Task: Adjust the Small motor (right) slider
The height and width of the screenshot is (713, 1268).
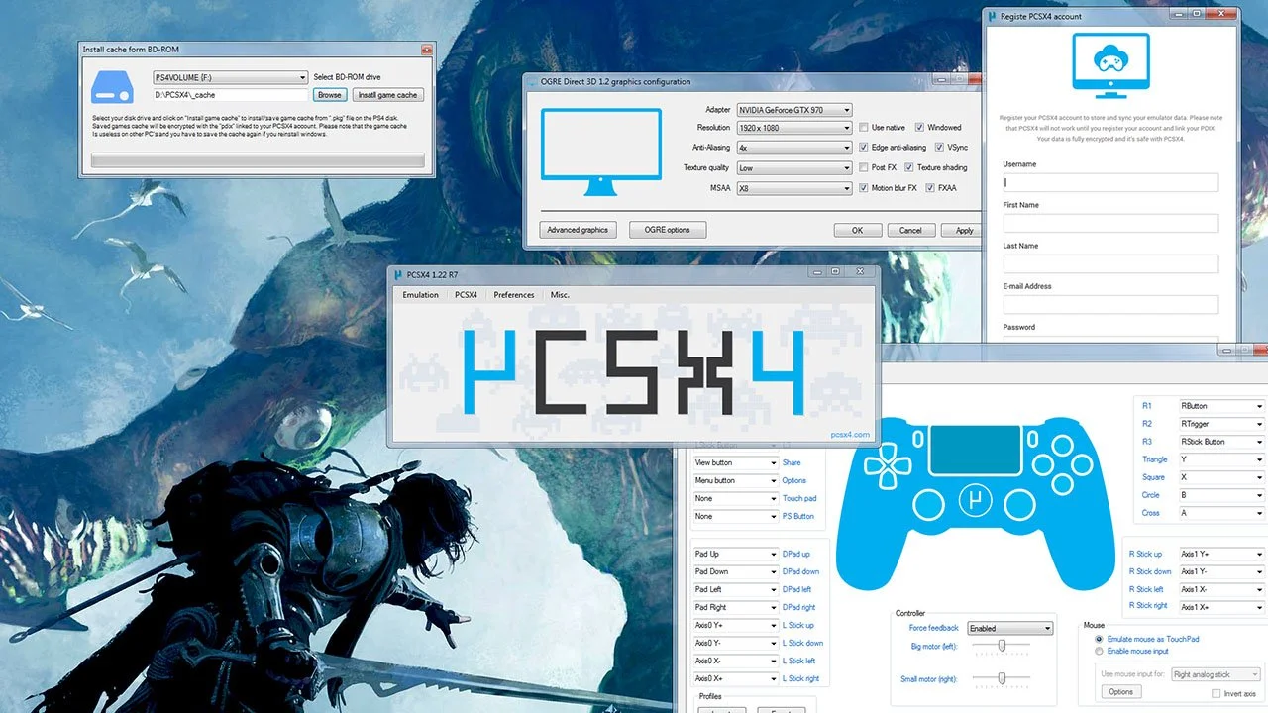Action: [x=1001, y=678]
